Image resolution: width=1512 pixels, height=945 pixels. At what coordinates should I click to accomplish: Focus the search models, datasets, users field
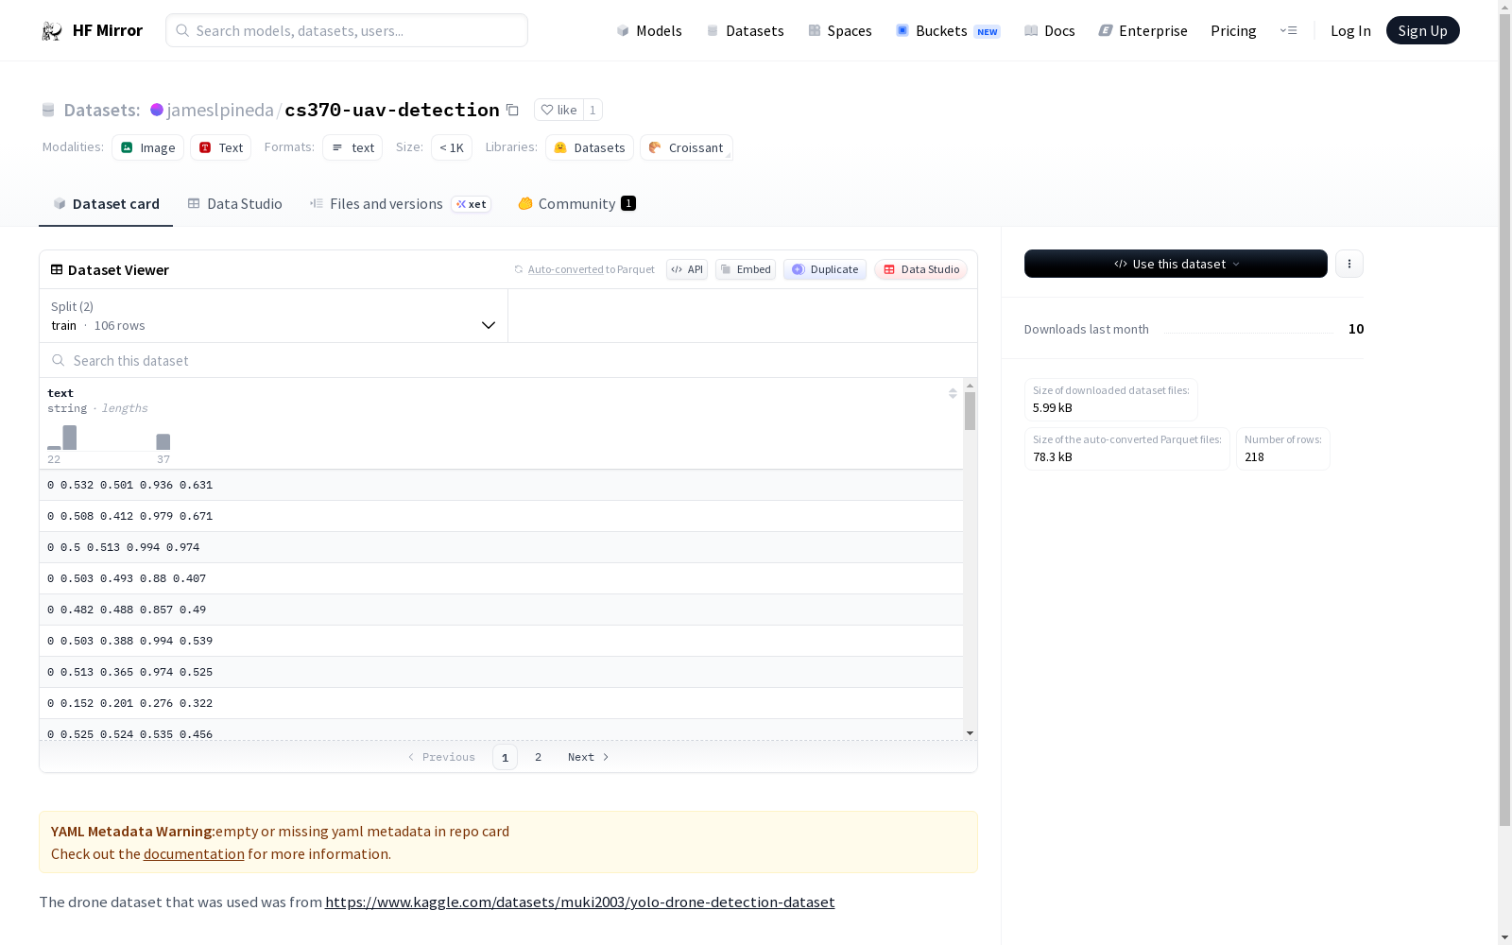coord(347,30)
